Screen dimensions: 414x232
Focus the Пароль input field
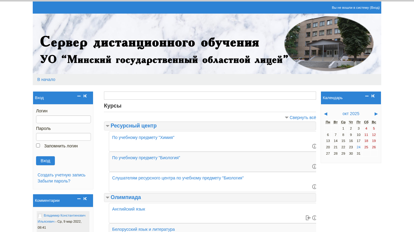tap(63, 137)
